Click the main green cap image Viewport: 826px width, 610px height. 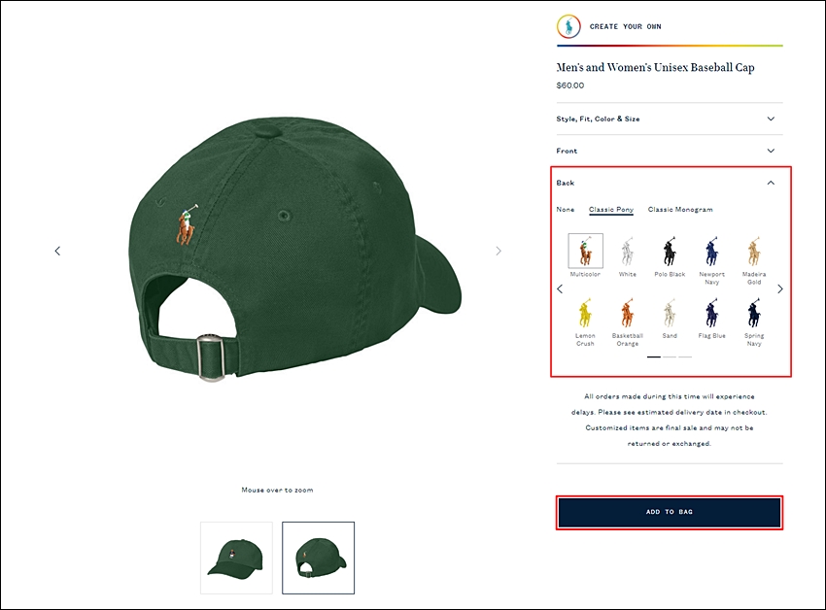tap(294, 248)
